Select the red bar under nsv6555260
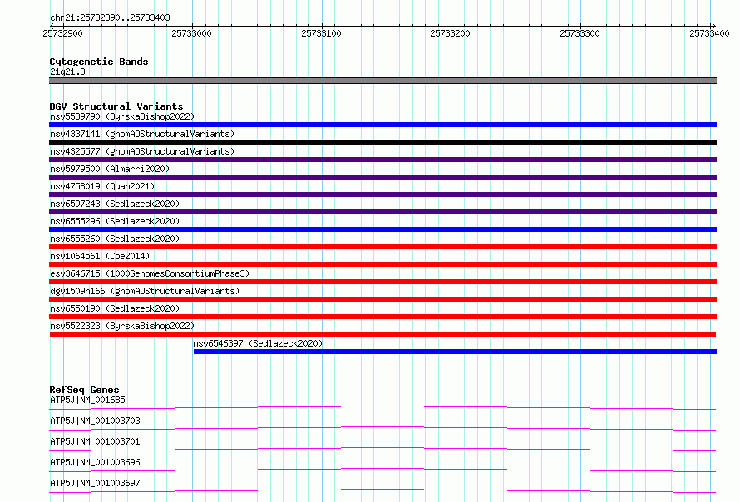740x502 pixels. point(382,247)
